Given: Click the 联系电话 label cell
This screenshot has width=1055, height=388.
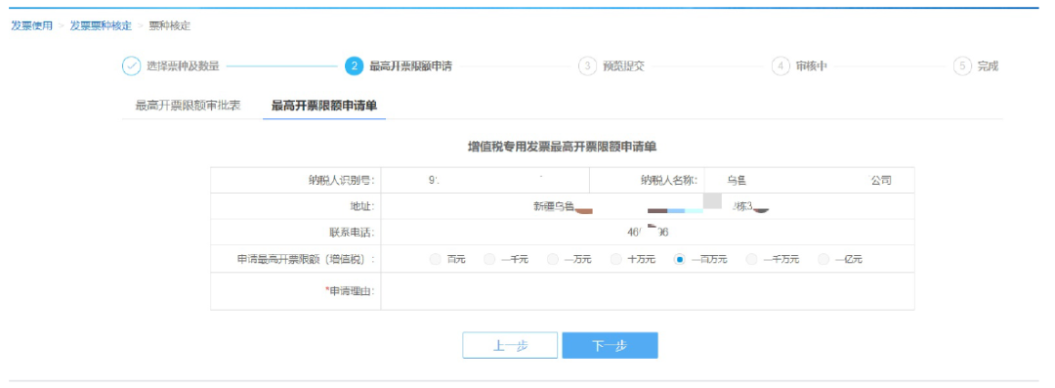Looking at the screenshot, I should tap(296, 233).
